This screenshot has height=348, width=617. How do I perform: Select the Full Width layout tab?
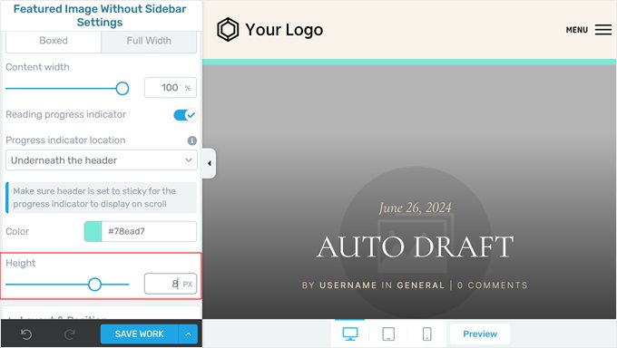click(x=149, y=41)
